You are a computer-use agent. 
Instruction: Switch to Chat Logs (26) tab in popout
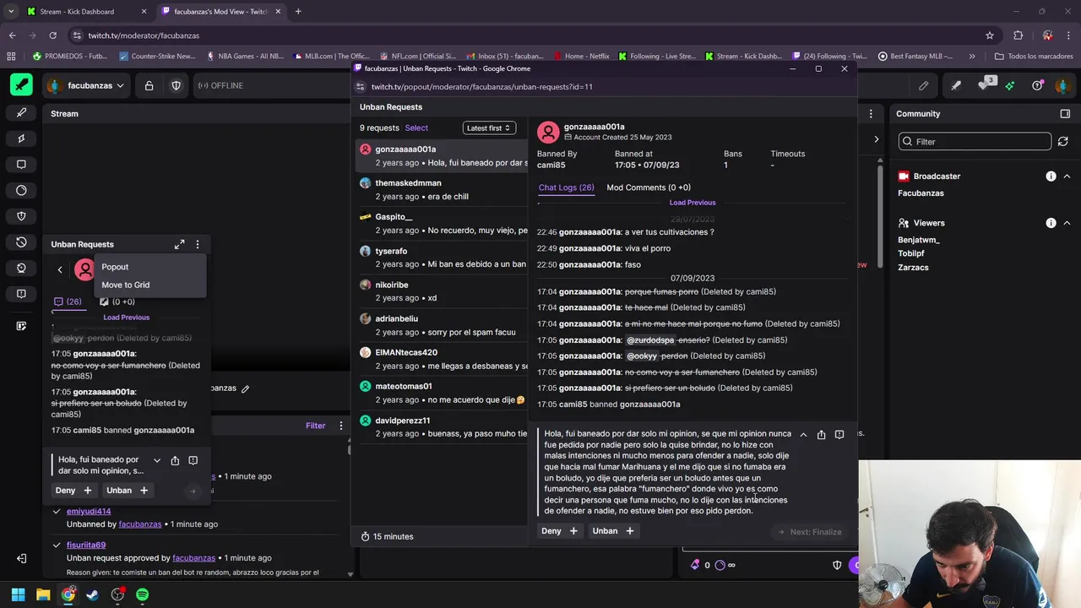(x=566, y=187)
